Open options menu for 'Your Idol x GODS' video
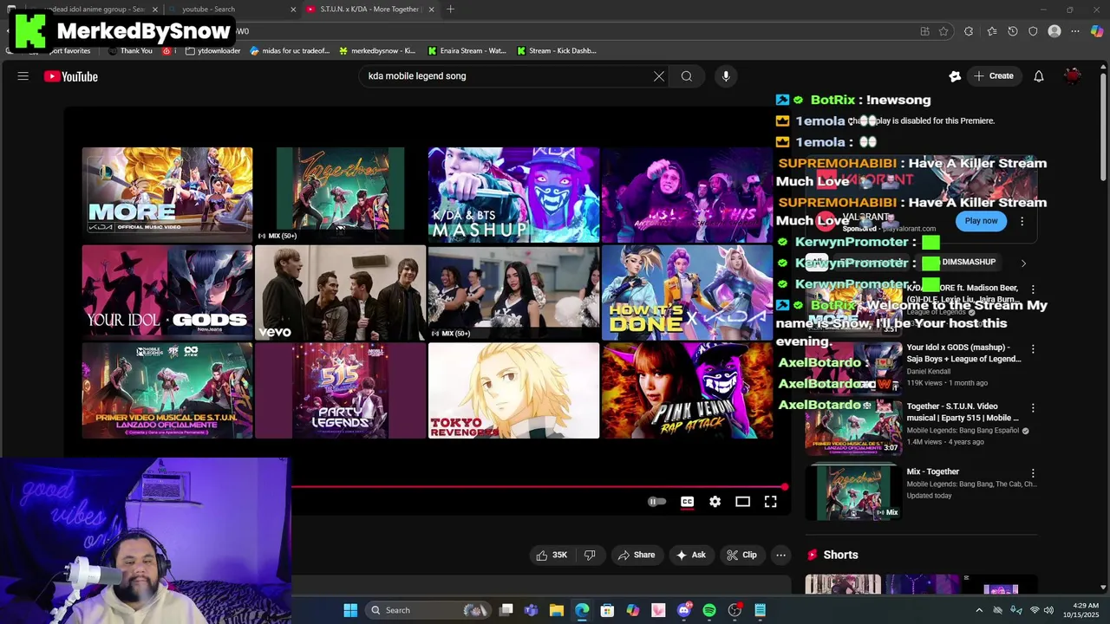Viewport: 1110px width, 624px height. (x=1033, y=348)
